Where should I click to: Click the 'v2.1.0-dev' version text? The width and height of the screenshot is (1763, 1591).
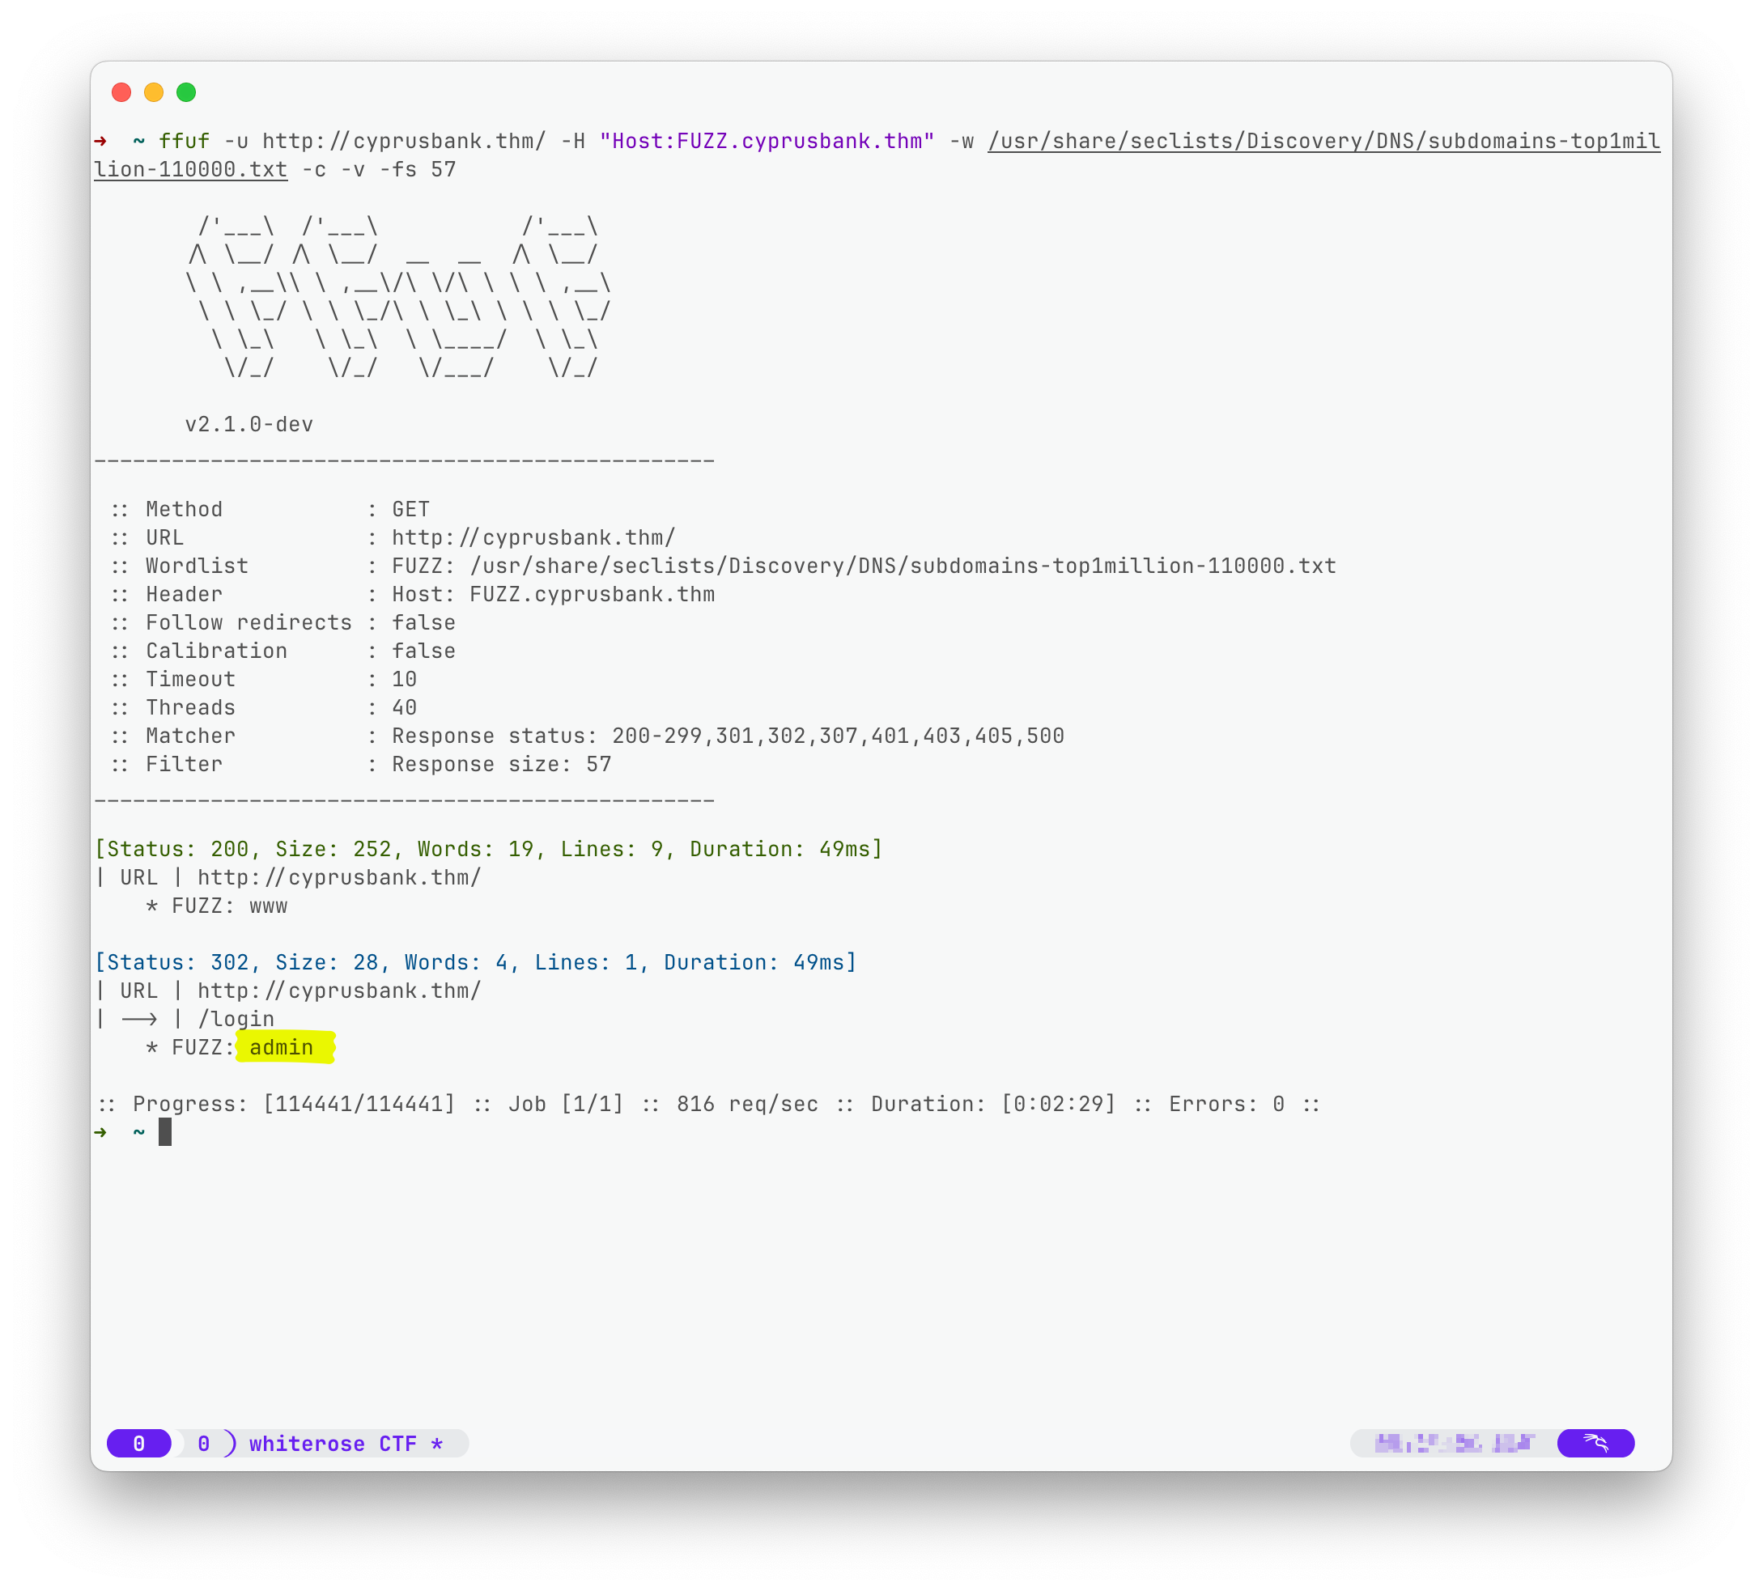(x=249, y=425)
